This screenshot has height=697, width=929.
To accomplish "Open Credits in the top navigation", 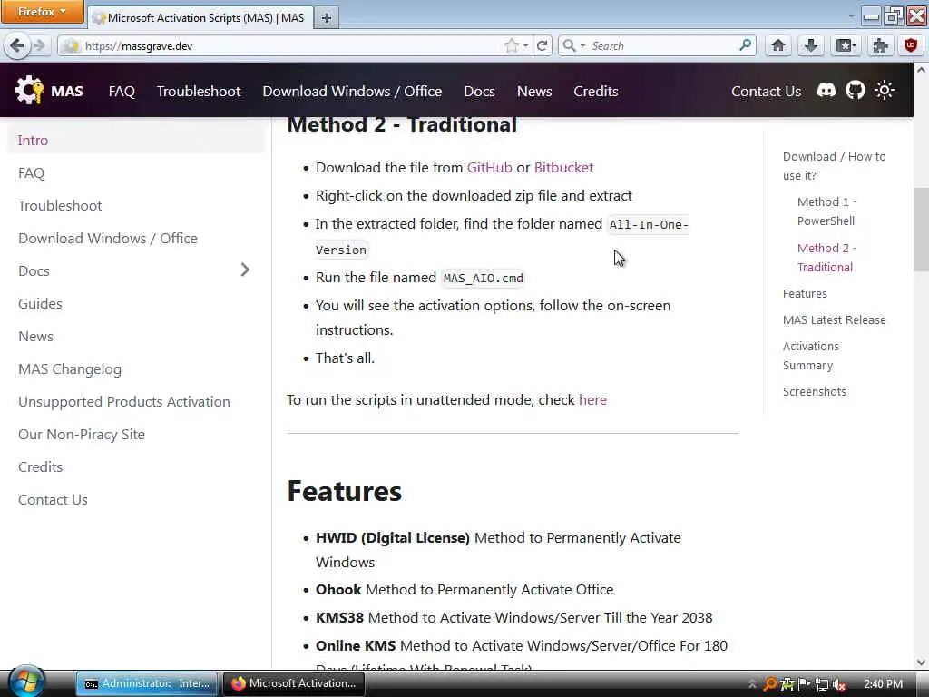I will [595, 92].
